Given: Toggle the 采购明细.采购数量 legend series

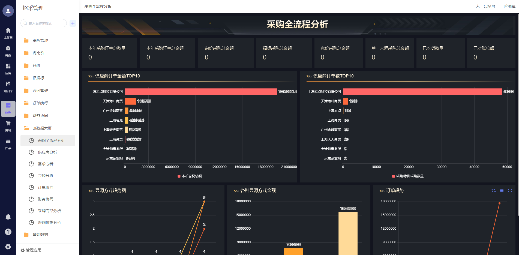Looking at the screenshot, I should tap(408, 176).
